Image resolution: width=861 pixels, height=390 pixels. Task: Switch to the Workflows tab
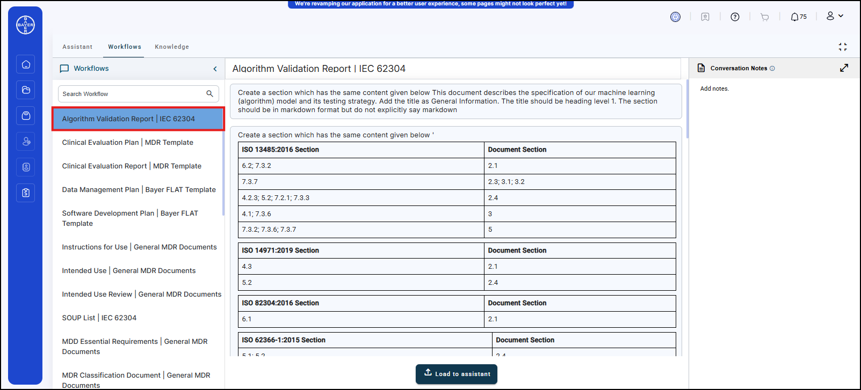tap(125, 47)
